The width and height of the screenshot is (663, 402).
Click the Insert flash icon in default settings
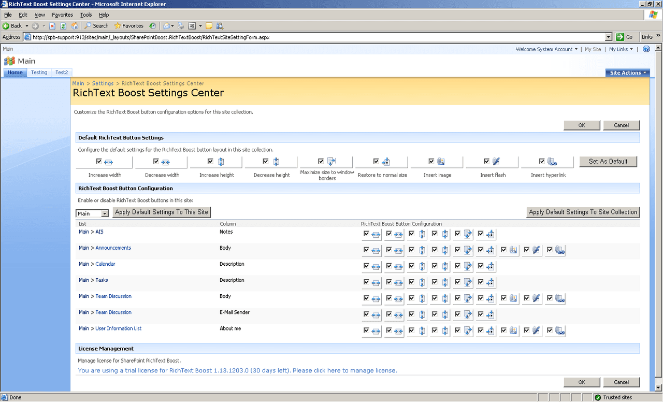(496, 162)
